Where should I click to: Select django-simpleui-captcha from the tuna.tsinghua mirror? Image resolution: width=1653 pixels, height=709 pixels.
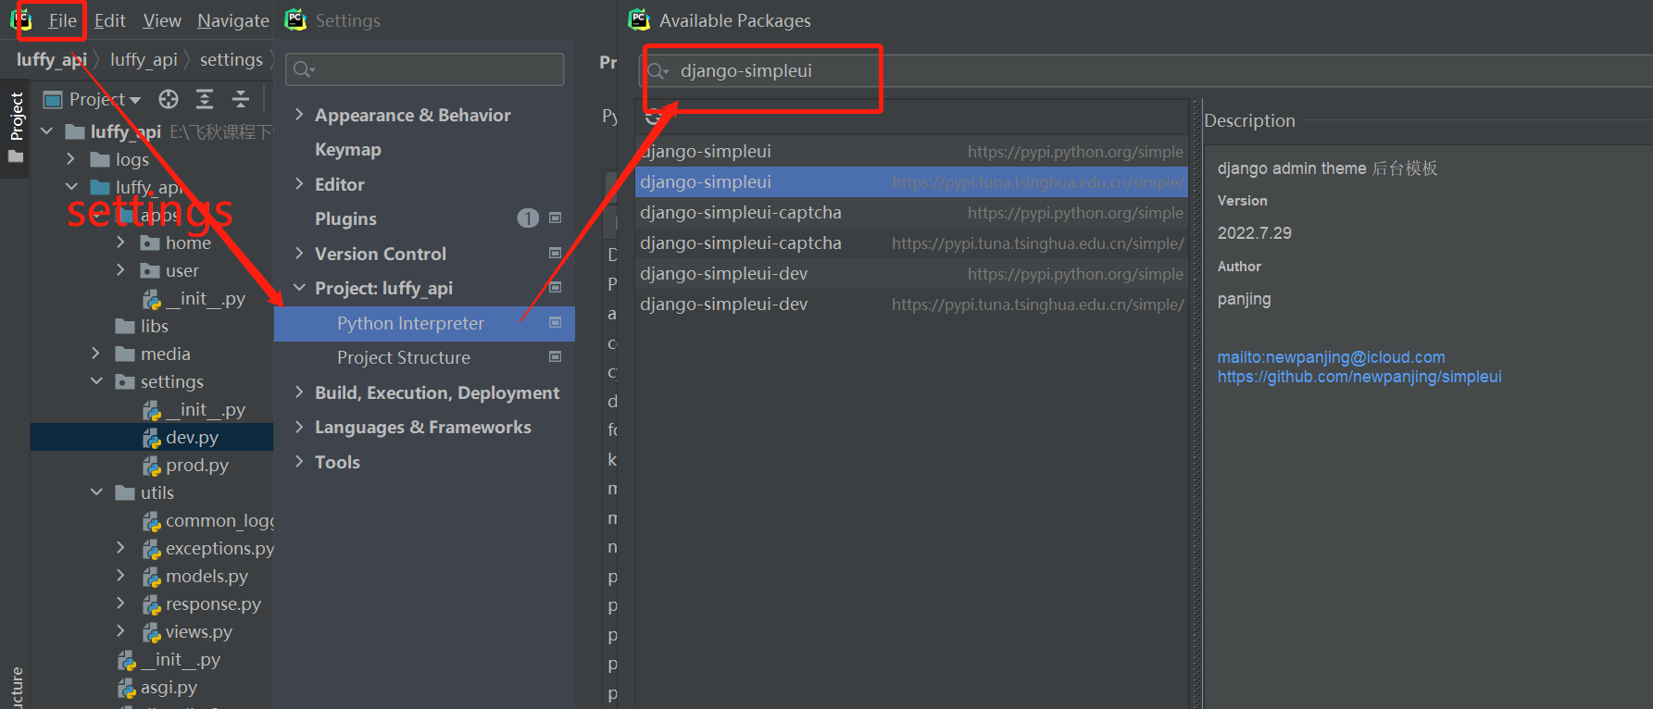point(911,243)
